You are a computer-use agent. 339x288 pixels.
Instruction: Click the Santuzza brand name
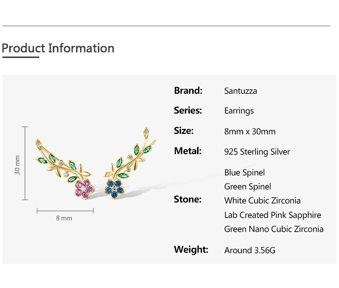pyautogui.click(x=241, y=91)
